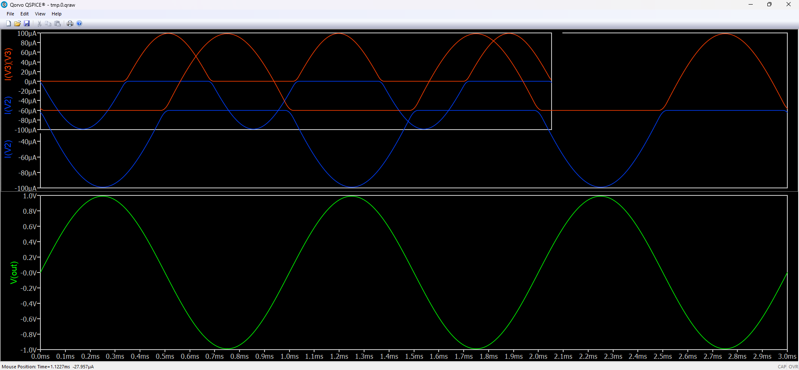Click the 100µA label on the top axis
799x370 pixels.
[27, 33]
